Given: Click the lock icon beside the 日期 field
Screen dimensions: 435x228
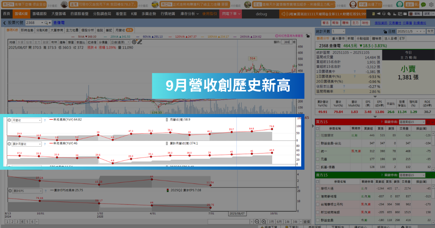Looking at the screenshot, I should [385, 31].
